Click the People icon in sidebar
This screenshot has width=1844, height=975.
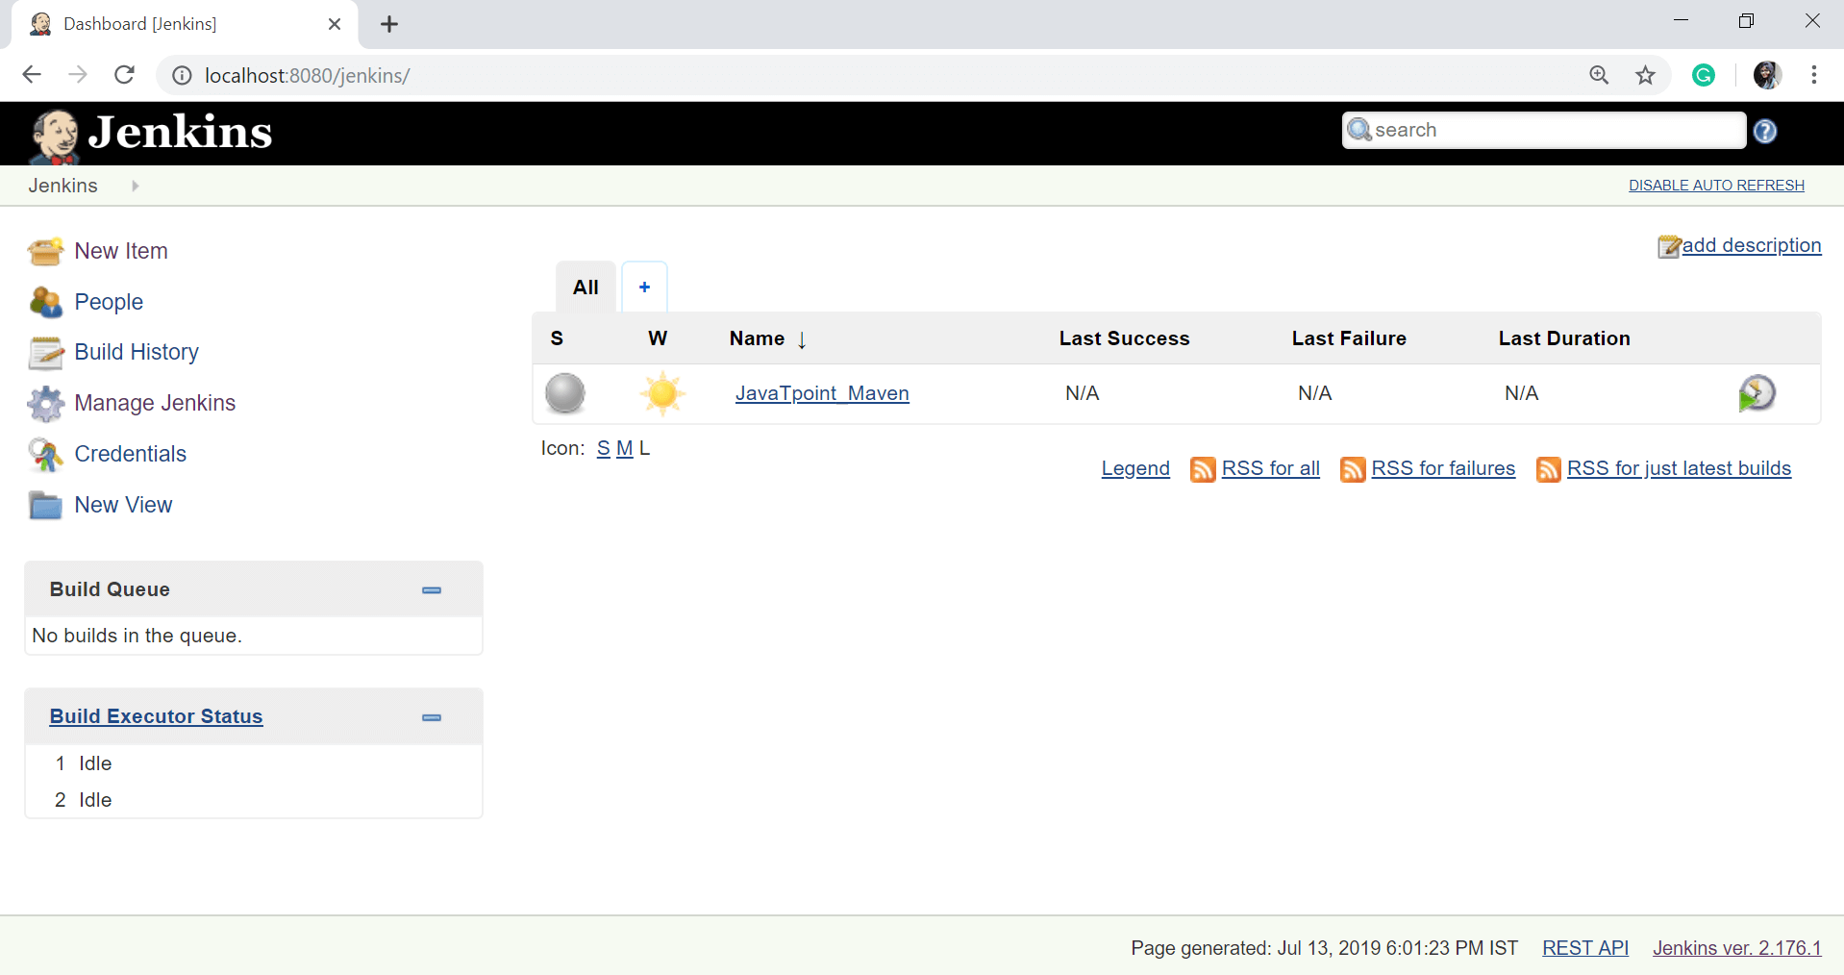click(45, 302)
